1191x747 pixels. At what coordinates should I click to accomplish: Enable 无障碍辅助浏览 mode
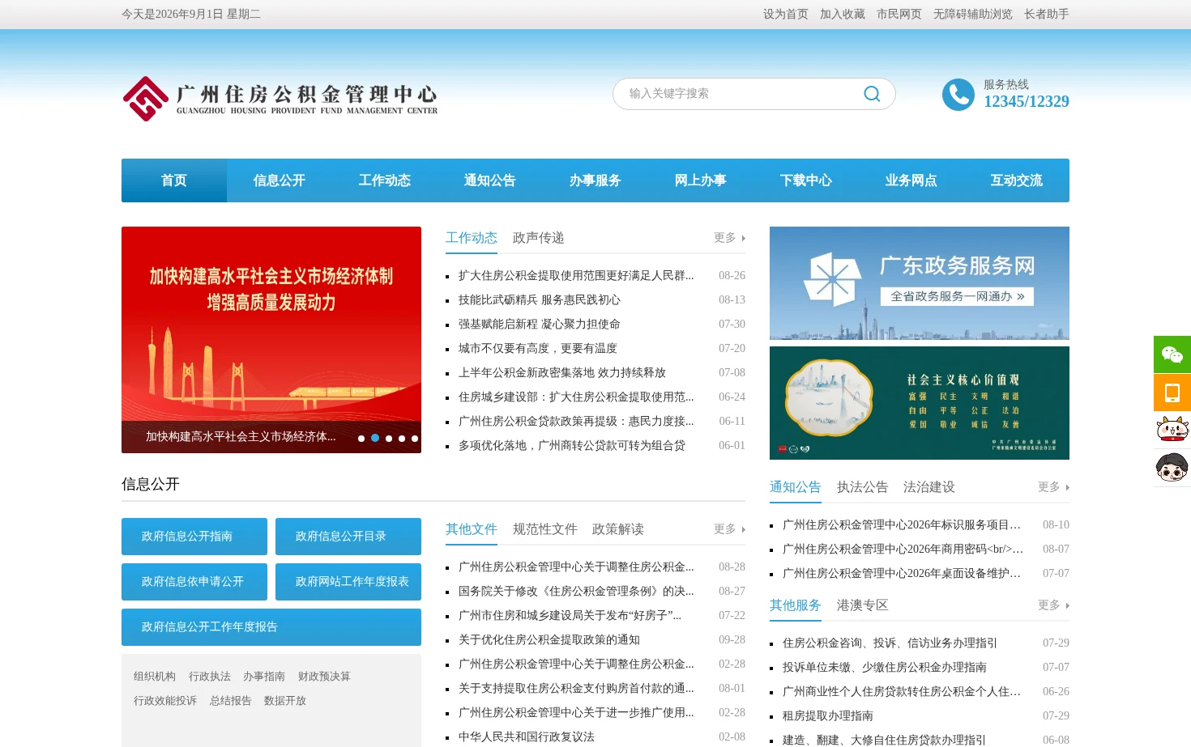point(973,15)
